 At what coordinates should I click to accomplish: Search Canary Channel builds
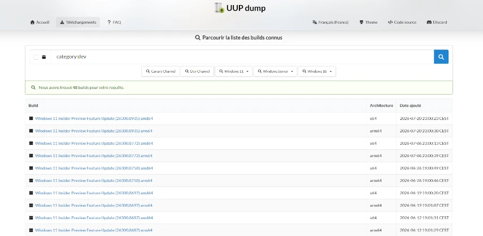coord(160,72)
